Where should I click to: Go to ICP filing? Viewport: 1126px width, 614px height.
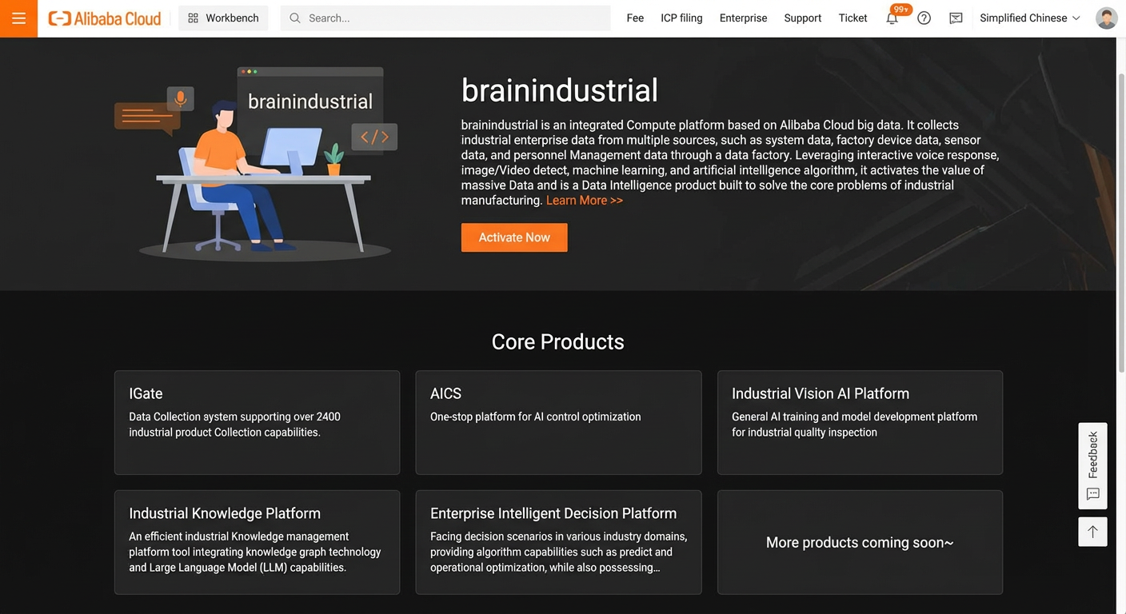click(x=681, y=18)
